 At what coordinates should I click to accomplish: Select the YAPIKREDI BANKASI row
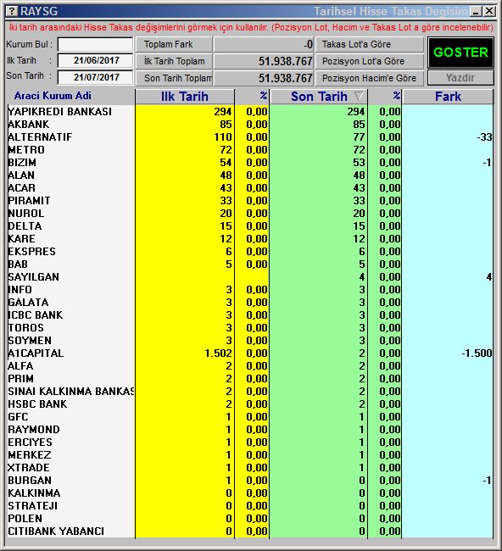pyautogui.click(x=250, y=112)
